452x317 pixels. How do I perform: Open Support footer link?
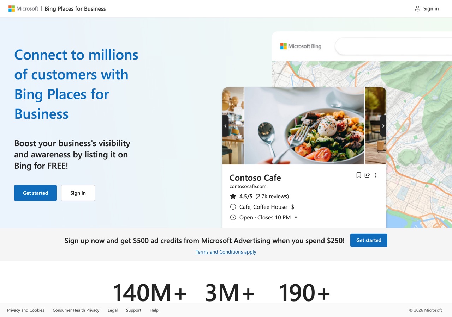coord(133,310)
